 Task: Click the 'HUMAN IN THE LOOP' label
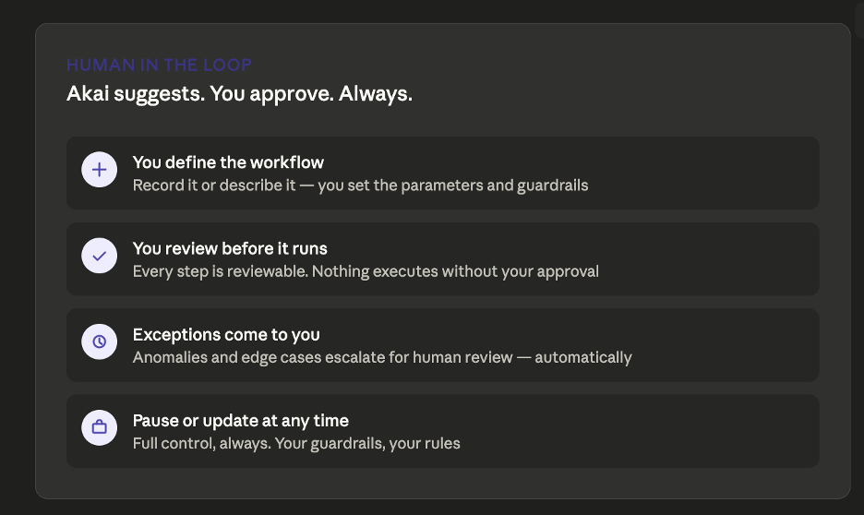(159, 65)
